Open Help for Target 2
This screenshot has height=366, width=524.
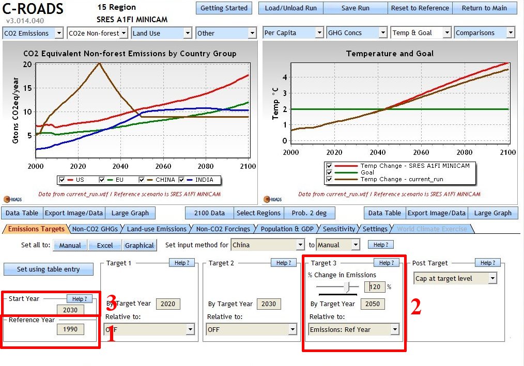tap(284, 263)
